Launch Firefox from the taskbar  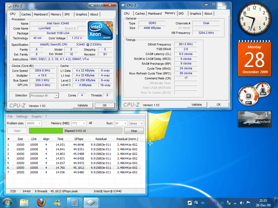tap(41, 203)
